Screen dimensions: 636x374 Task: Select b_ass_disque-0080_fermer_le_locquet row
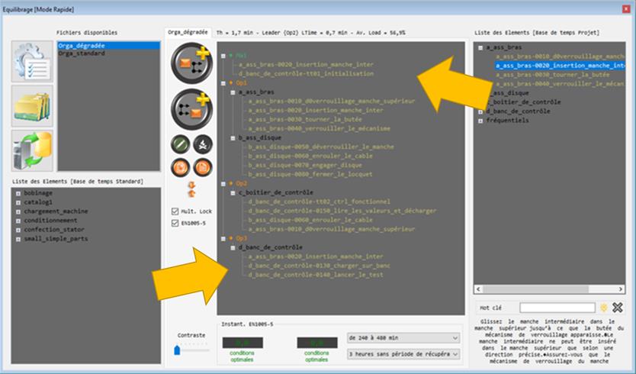point(310,174)
